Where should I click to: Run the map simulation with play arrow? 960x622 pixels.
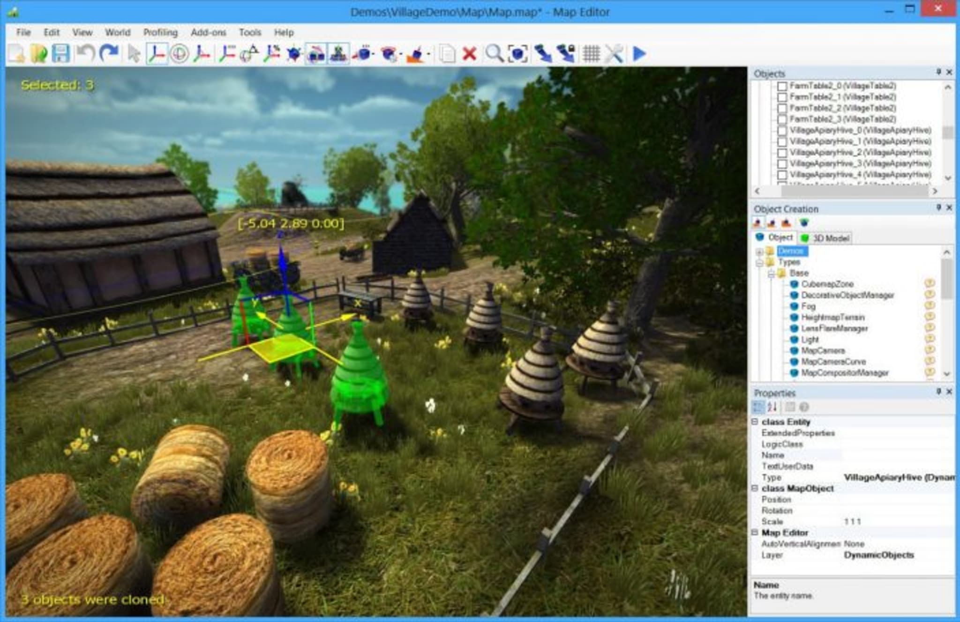639,53
